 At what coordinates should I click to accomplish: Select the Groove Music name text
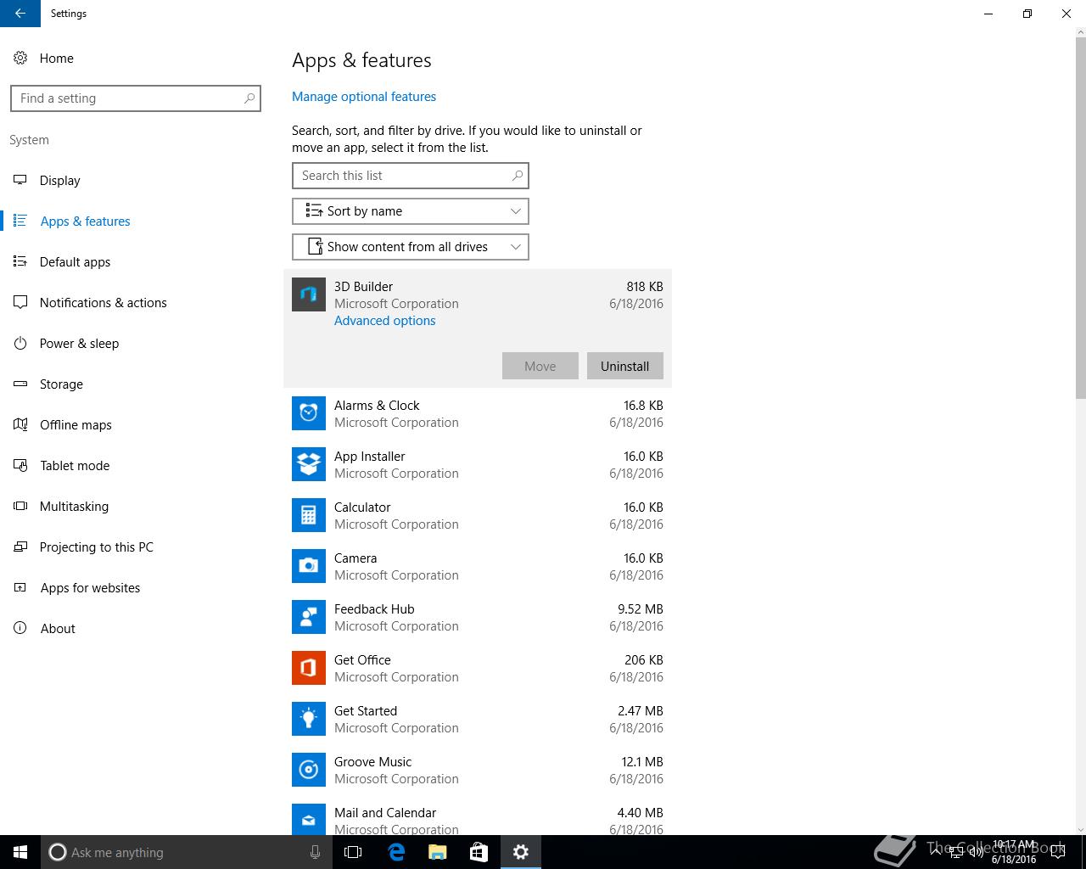pos(372,762)
